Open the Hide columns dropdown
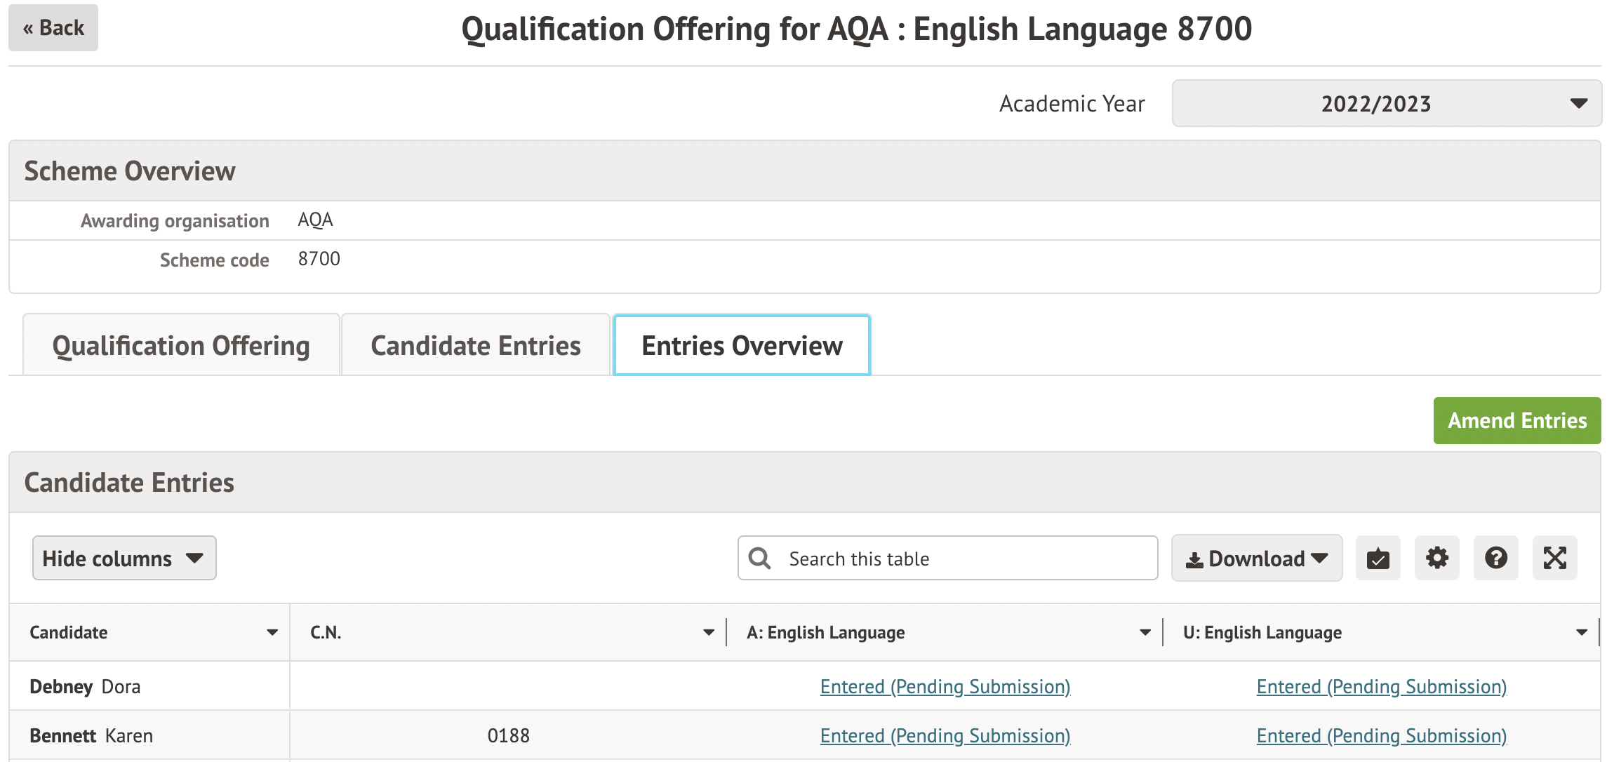 coord(124,559)
